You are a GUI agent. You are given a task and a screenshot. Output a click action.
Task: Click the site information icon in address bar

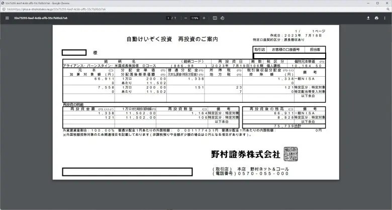point(4,9)
